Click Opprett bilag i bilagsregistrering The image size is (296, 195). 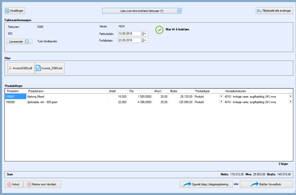click(206, 184)
